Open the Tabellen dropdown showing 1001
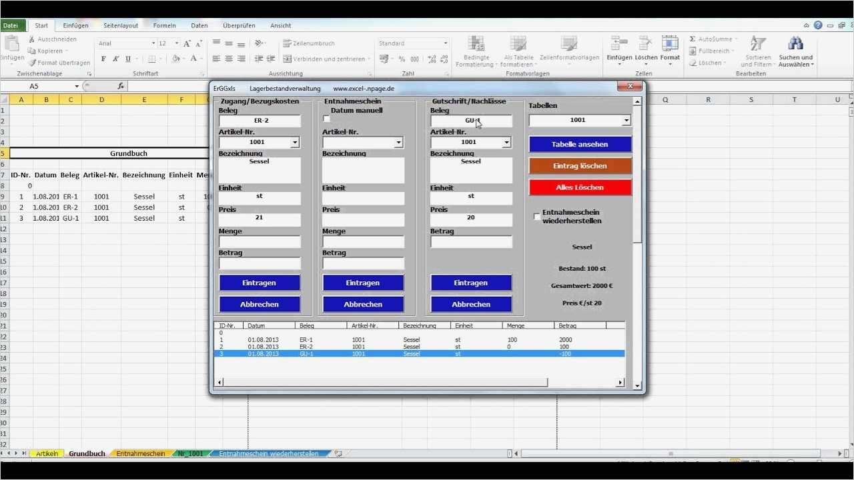Viewport: 854px width, 480px height. click(626, 120)
